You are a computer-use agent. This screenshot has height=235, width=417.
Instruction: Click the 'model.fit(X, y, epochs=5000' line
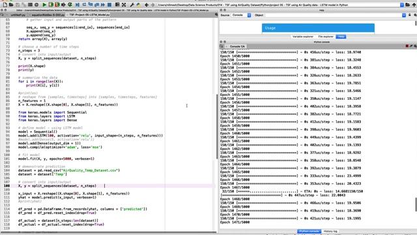[x=56, y=159]
